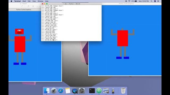This screenshot has width=170, height=95.
Task: Open Finder from the Dock
Action: tap(47, 91)
